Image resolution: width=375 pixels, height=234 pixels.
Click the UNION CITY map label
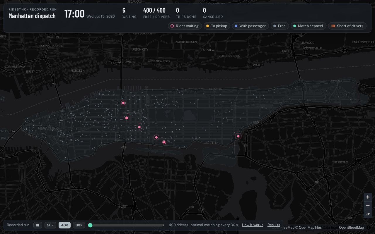click(x=140, y=49)
